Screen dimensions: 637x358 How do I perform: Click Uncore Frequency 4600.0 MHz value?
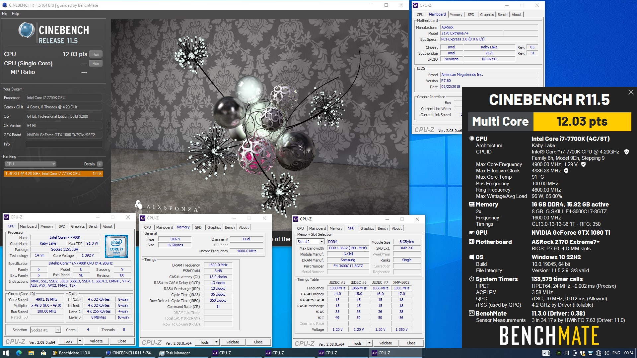coord(247,251)
